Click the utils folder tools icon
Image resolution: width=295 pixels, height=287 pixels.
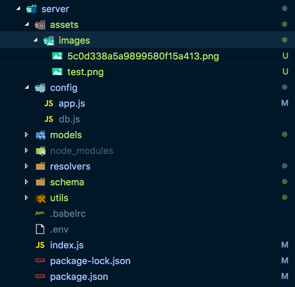click(x=40, y=198)
